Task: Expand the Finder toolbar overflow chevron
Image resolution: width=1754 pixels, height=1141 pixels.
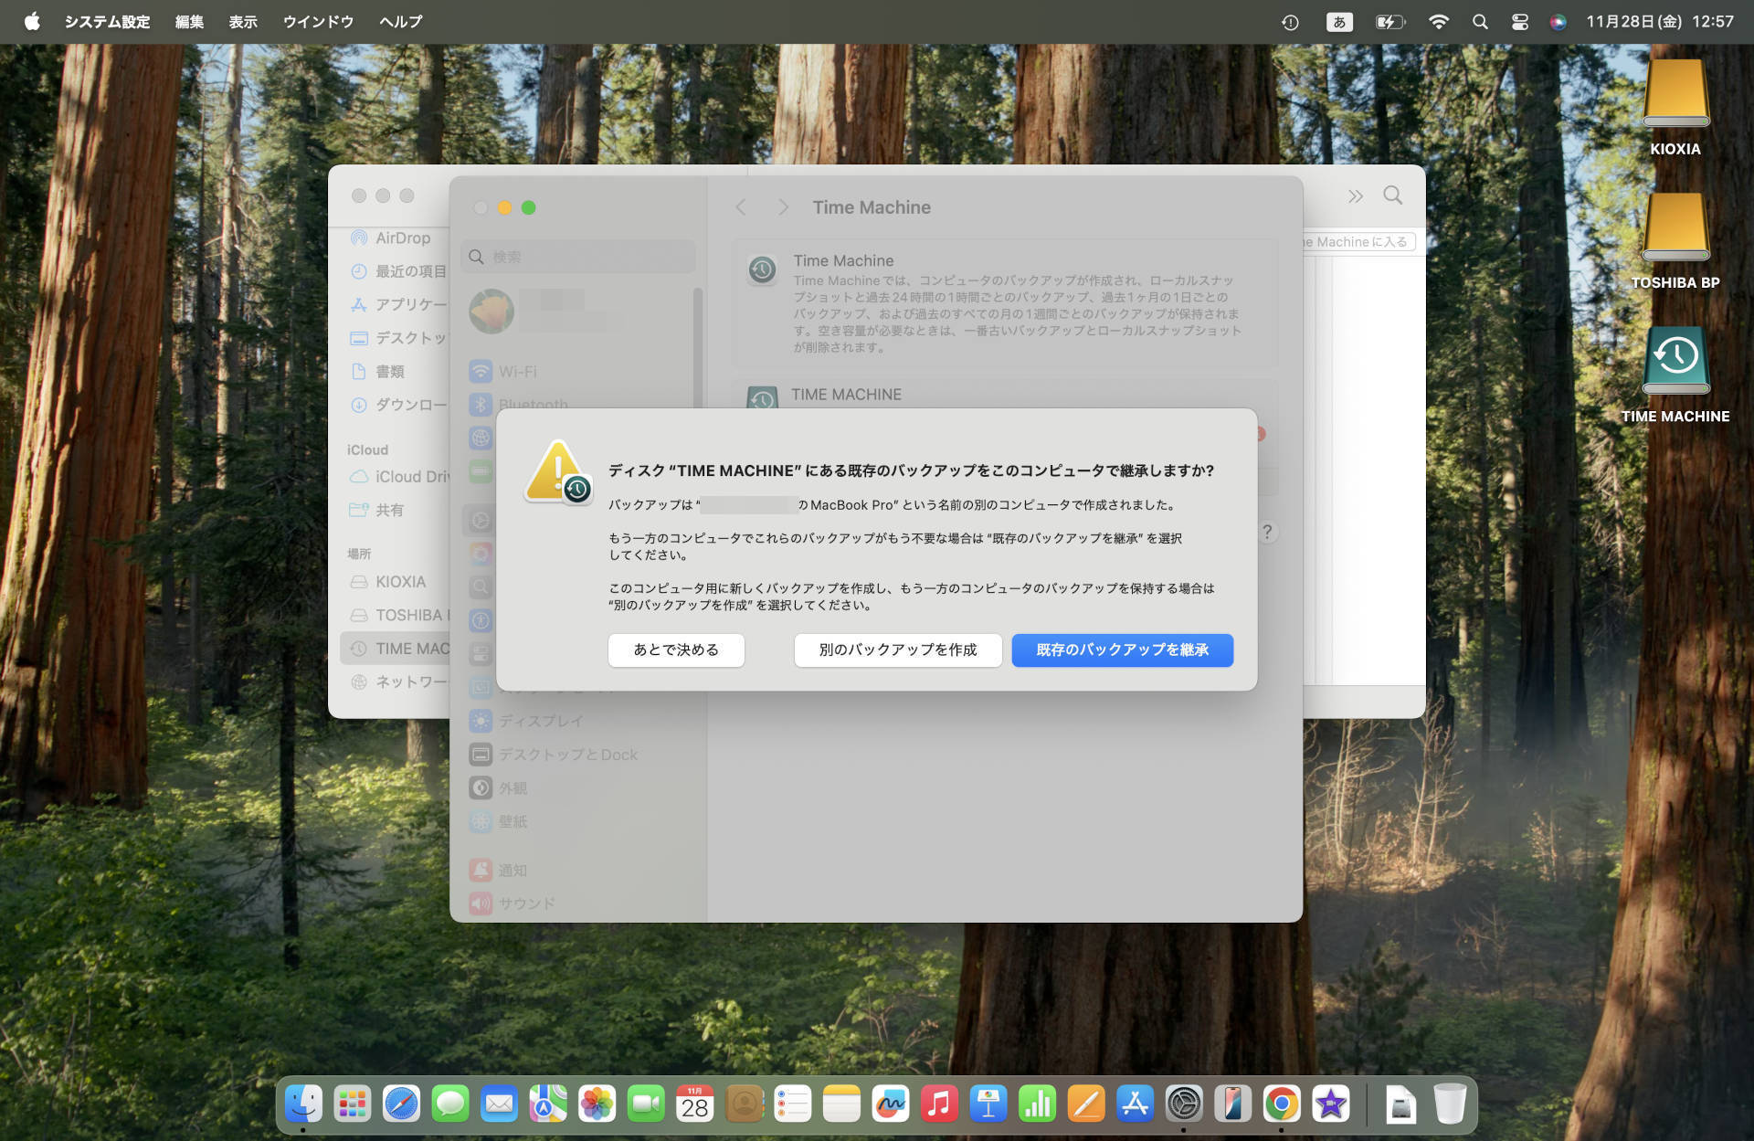Action: tap(1356, 195)
